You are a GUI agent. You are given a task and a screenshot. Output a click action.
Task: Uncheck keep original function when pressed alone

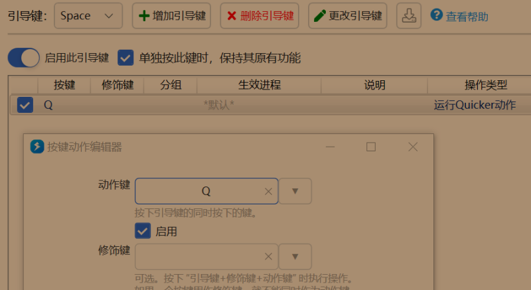click(x=125, y=58)
